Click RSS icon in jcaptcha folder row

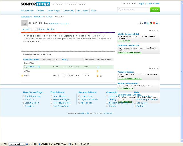[x=98, y=76]
